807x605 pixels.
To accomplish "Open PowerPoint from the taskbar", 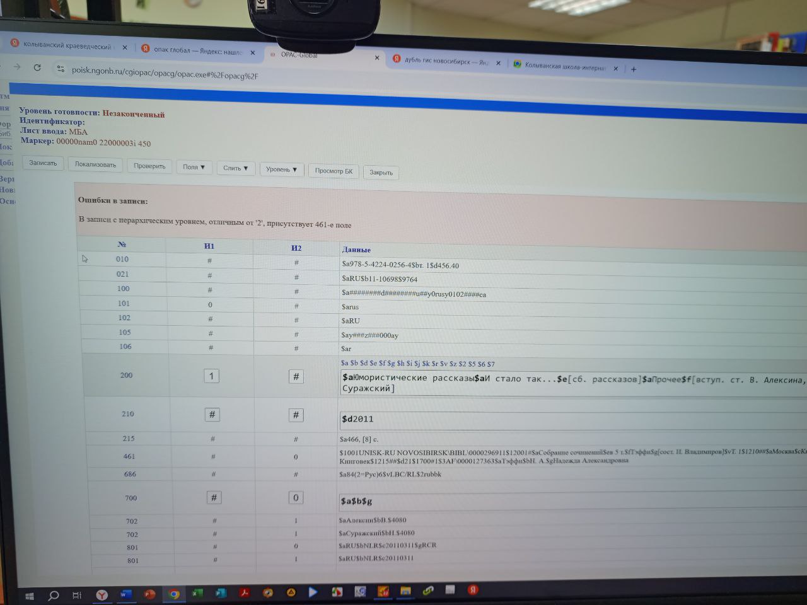I will pos(149,594).
